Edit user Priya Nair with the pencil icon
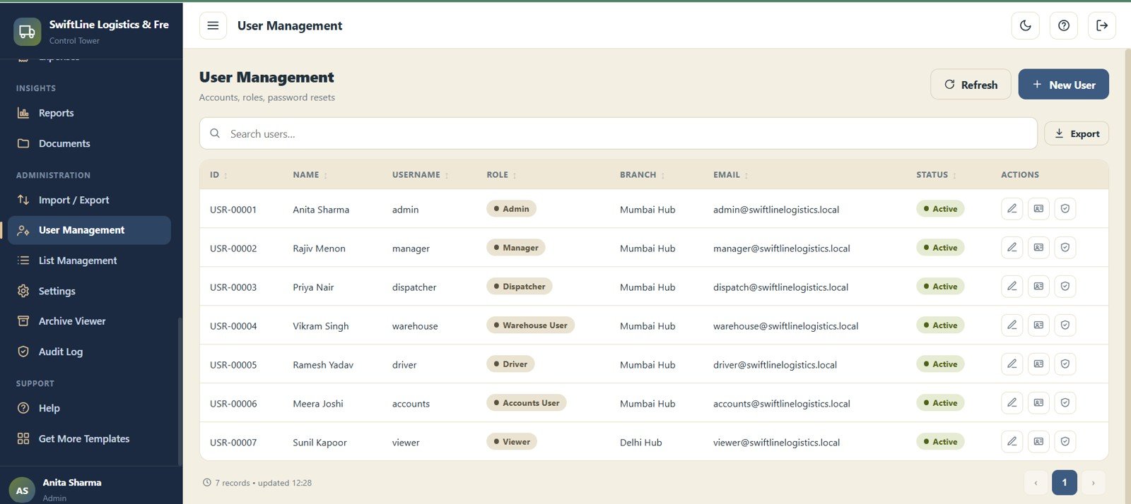The width and height of the screenshot is (1131, 504). pyautogui.click(x=1012, y=286)
